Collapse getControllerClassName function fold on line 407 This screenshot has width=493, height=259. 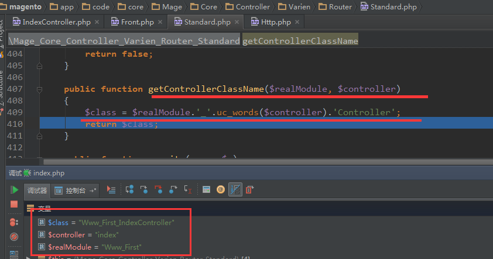[x=39, y=89]
